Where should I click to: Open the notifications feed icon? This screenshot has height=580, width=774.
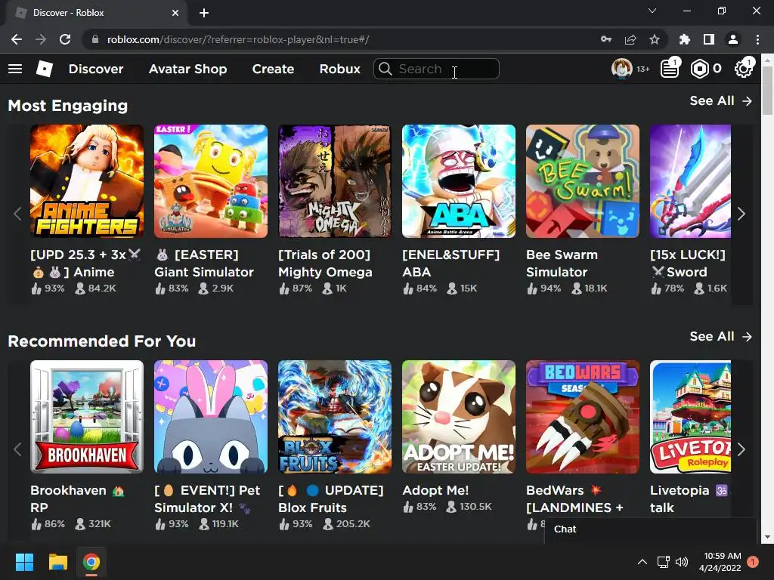[x=670, y=69]
